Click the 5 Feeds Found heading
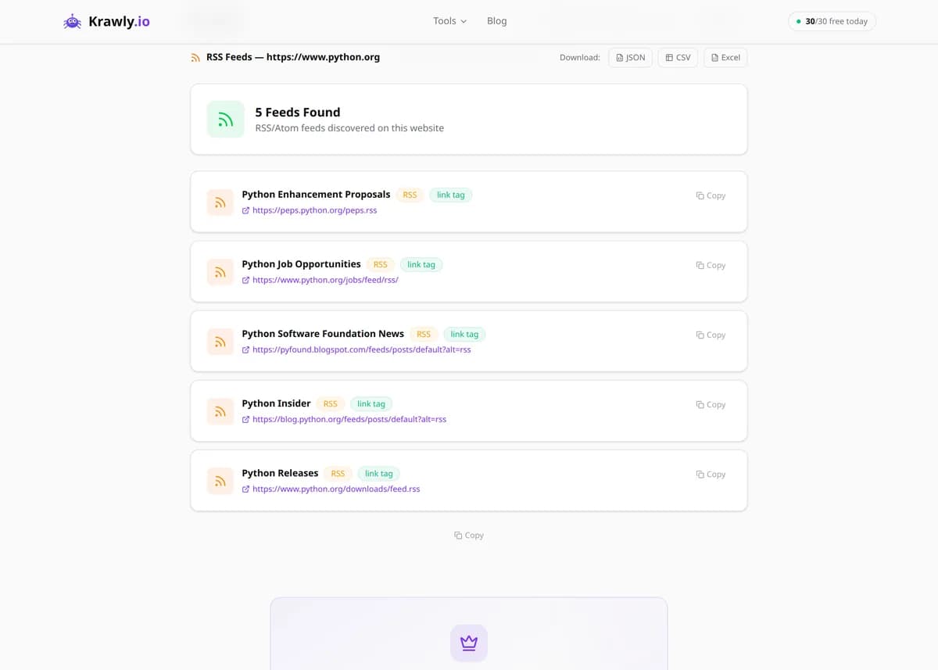Screen dimensions: 938x670 pyautogui.click(x=298, y=112)
